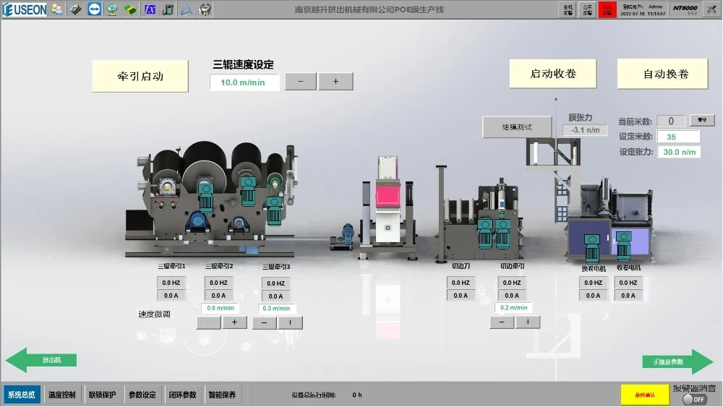
Task: Decrease 三辊牵引2 speed fine-tune with minus
Action: click(208, 322)
